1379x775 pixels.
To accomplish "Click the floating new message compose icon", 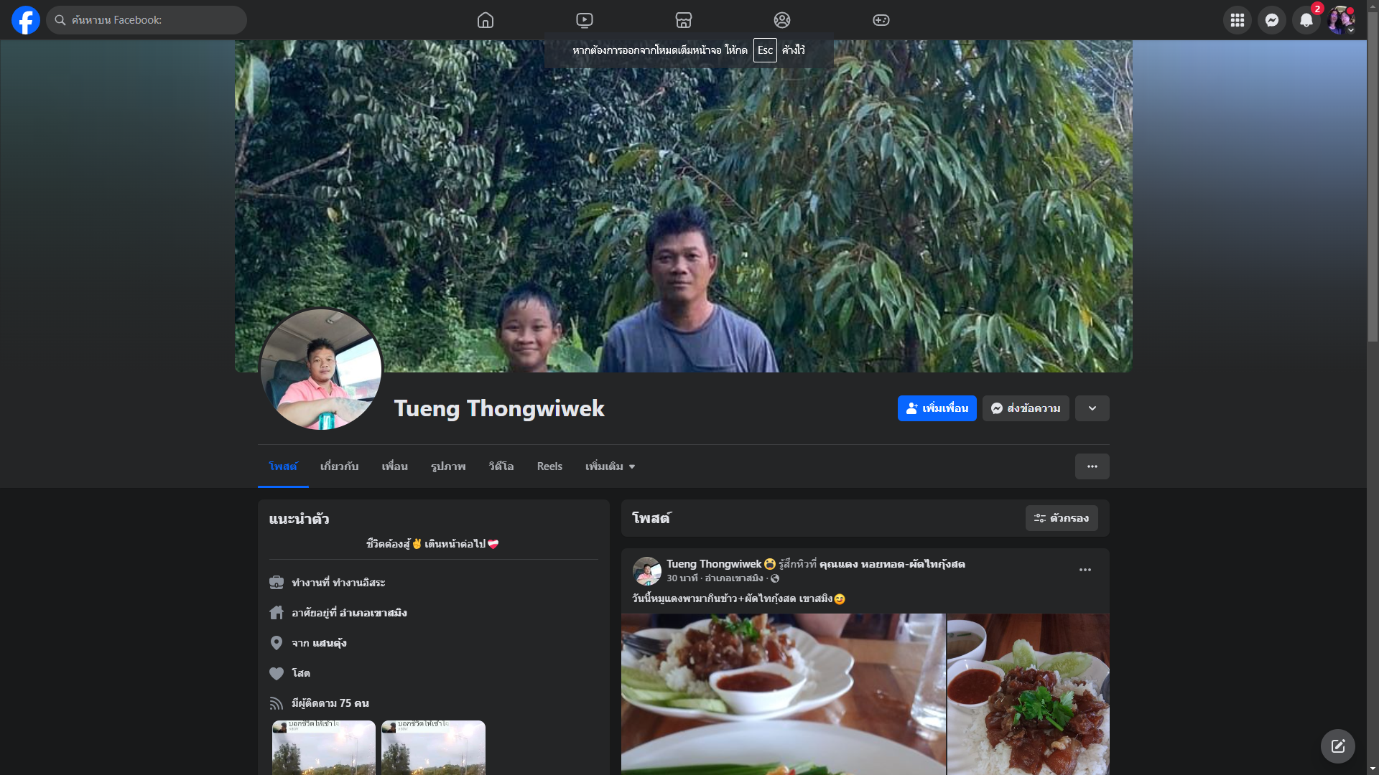I will coord(1337,746).
